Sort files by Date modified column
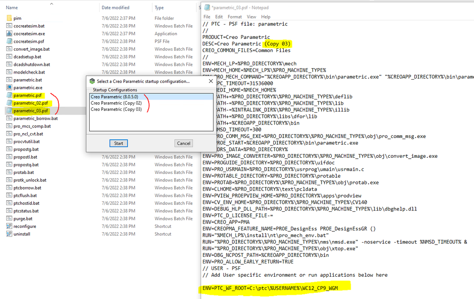The image size is (474, 299). click(115, 8)
